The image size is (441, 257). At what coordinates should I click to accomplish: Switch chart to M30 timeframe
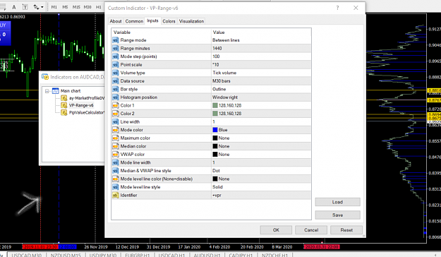[x=87, y=7]
